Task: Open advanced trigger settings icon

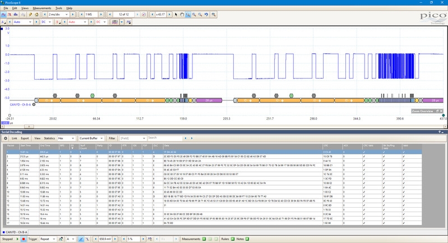Action: tap(61, 239)
